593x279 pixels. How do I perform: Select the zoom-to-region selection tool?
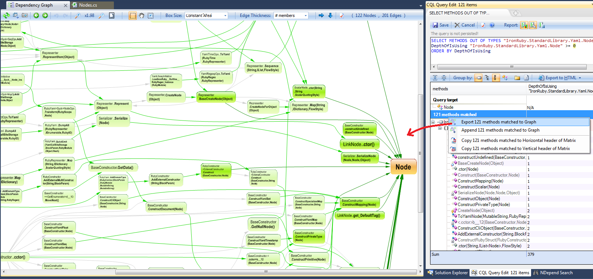tap(151, 15)
